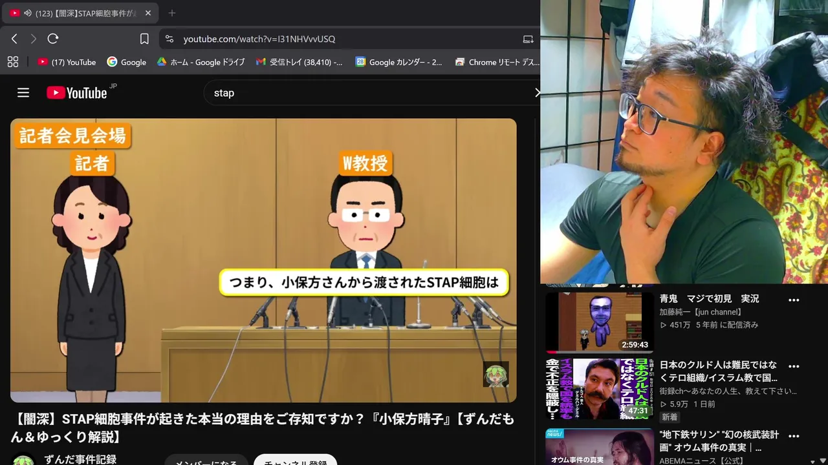
Task: Mute the tab via the speaker icon
Action: pos(28,13)
